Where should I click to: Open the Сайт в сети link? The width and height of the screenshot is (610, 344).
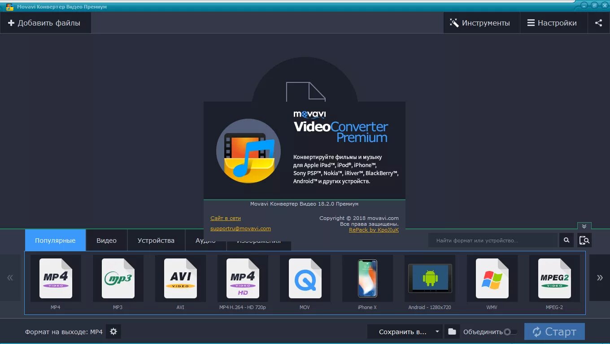click(226, 218)
